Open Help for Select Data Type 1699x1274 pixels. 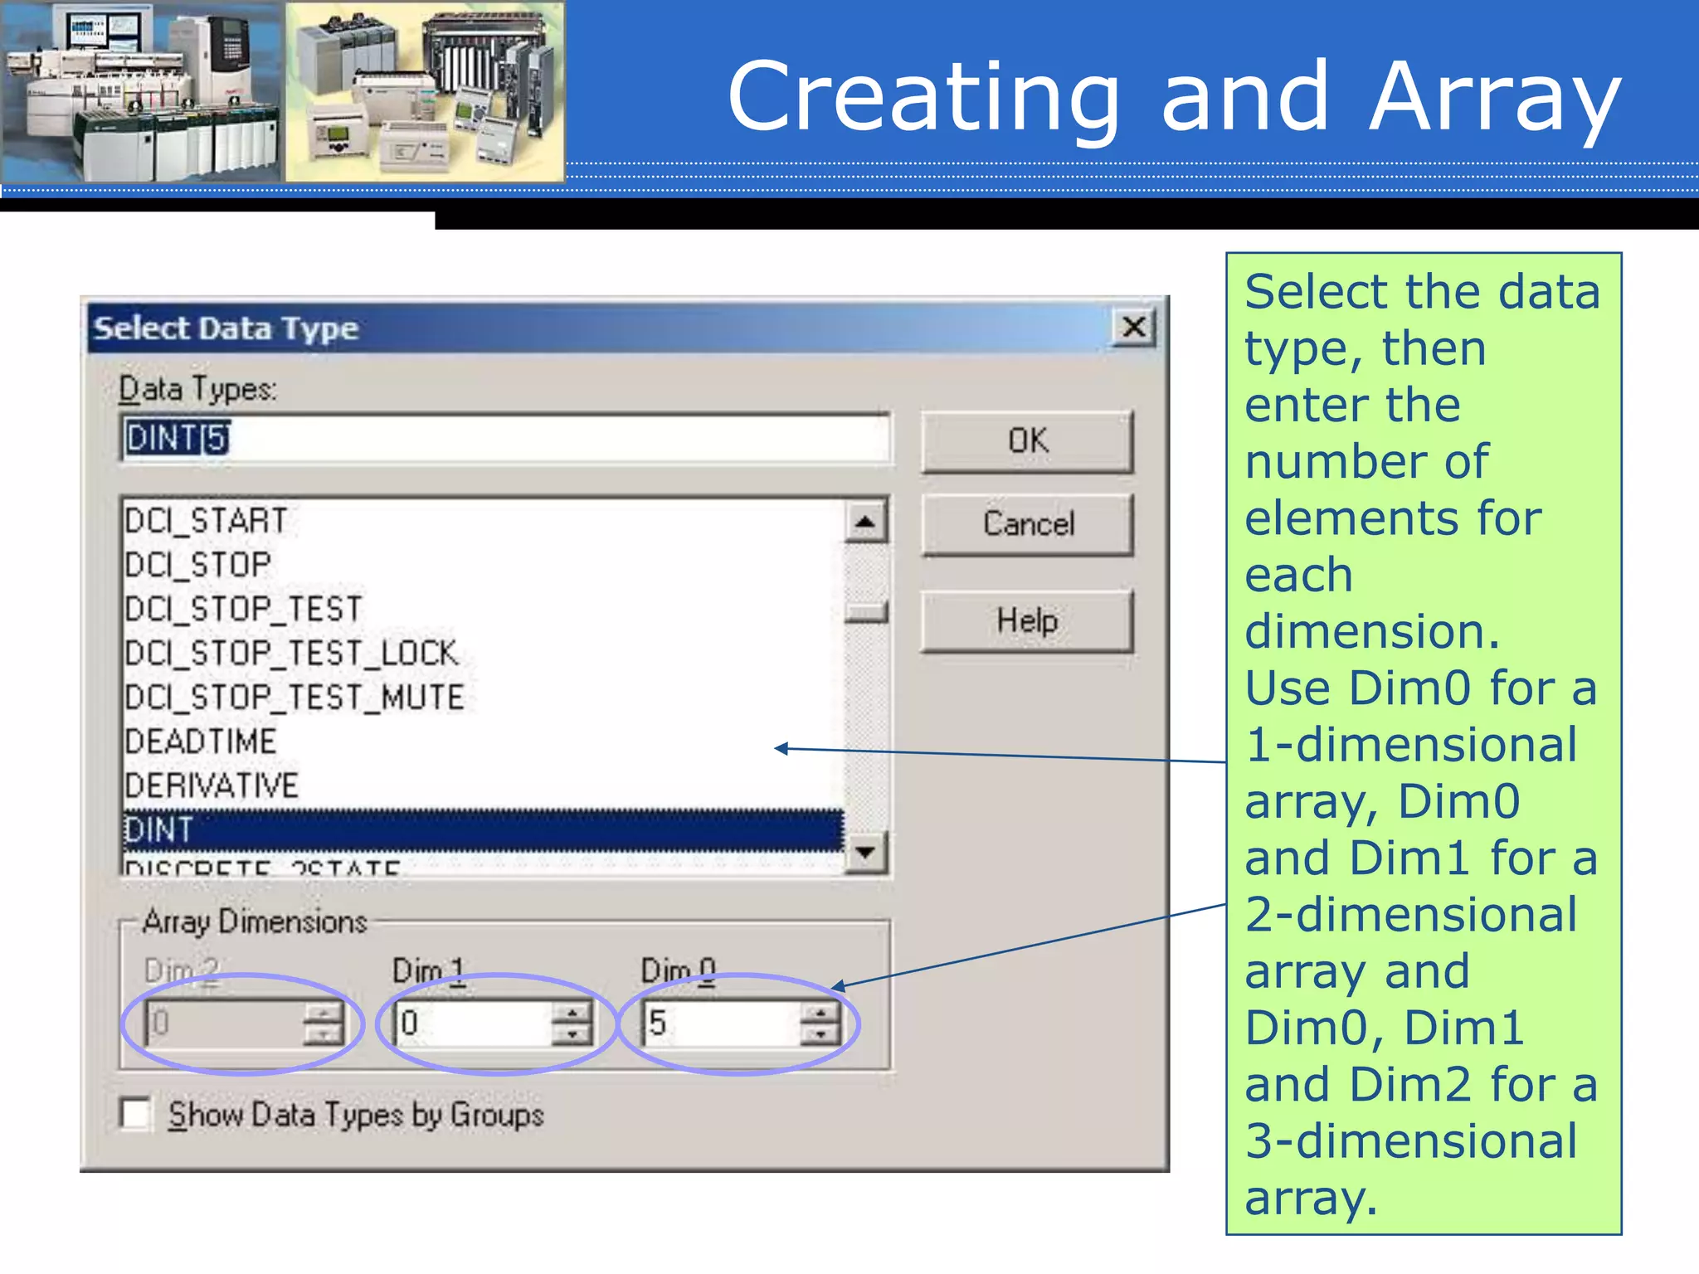[x=1027, y=620]
